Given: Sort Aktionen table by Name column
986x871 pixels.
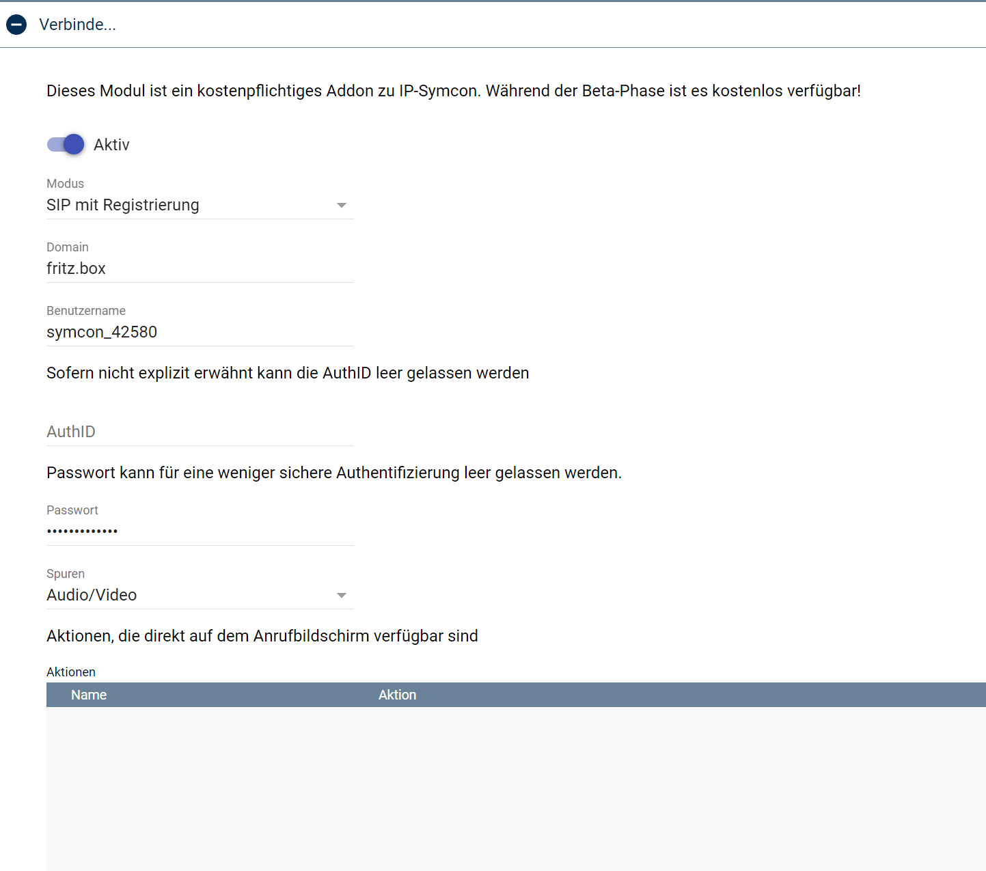Looking at the screenshot, I should [x=89, y=695].
